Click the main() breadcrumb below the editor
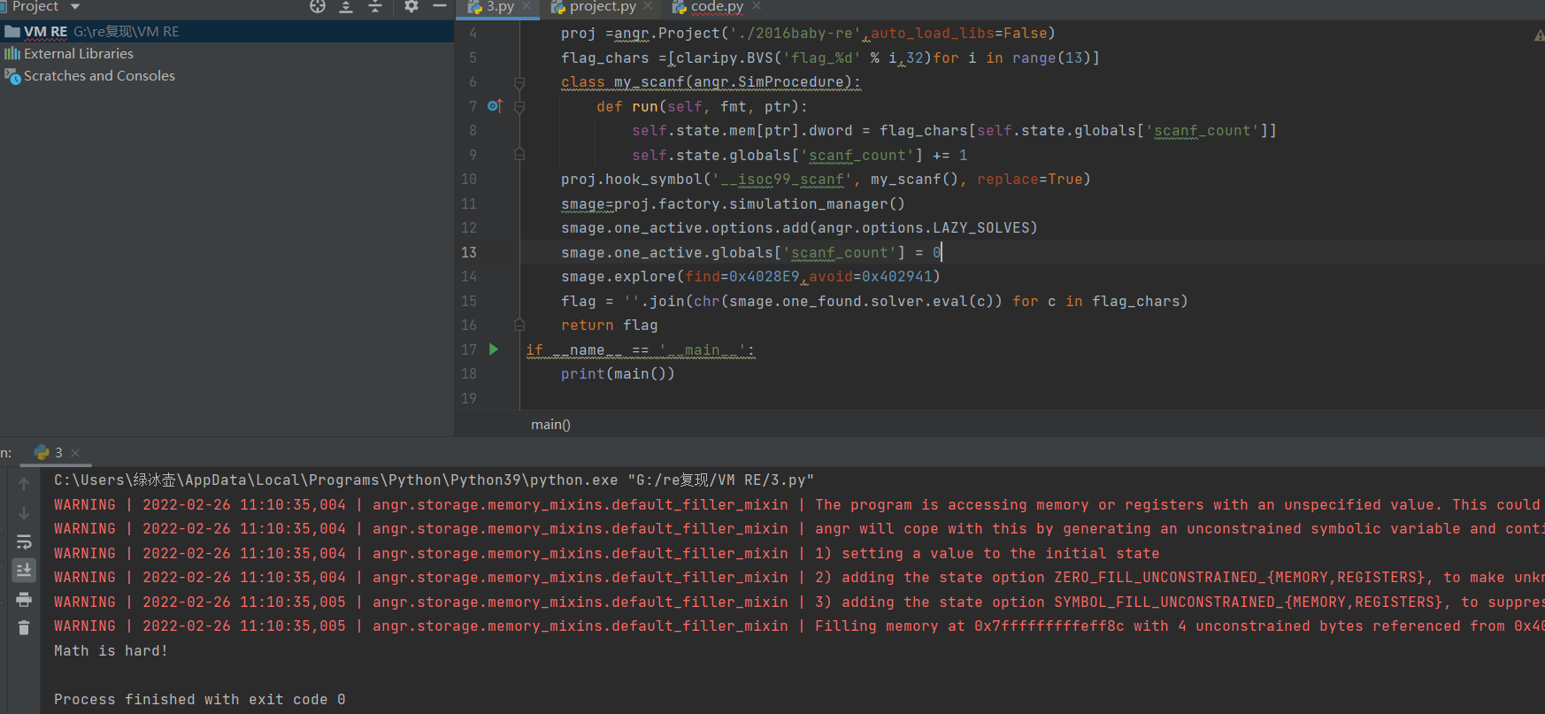The image size is (1545, 714). point(550,425)
